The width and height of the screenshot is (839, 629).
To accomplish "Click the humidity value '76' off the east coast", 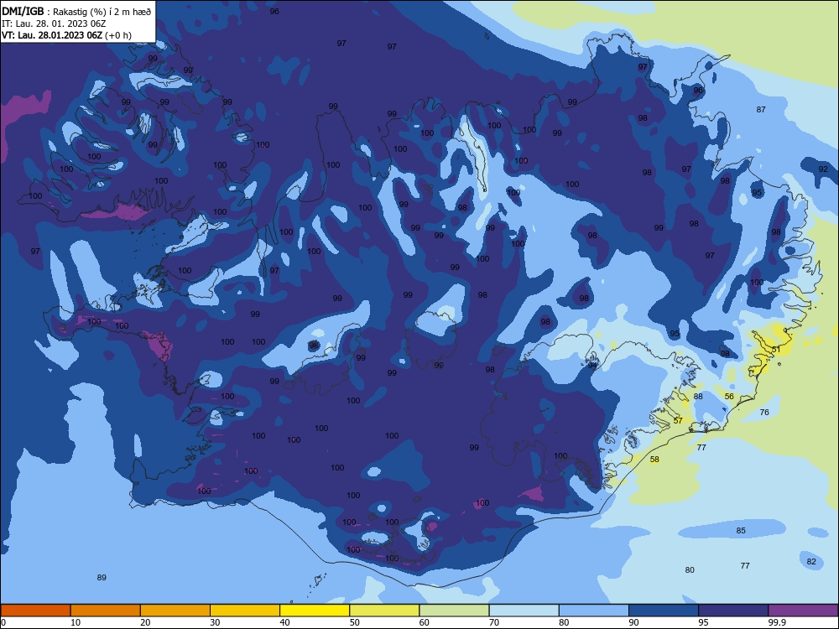I will tap(764, 413).
